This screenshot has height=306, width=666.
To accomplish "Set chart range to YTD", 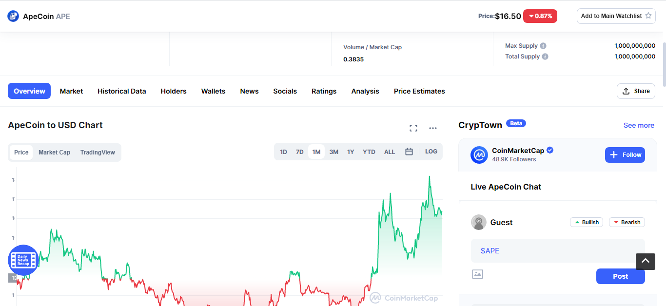I will point(369,152).
